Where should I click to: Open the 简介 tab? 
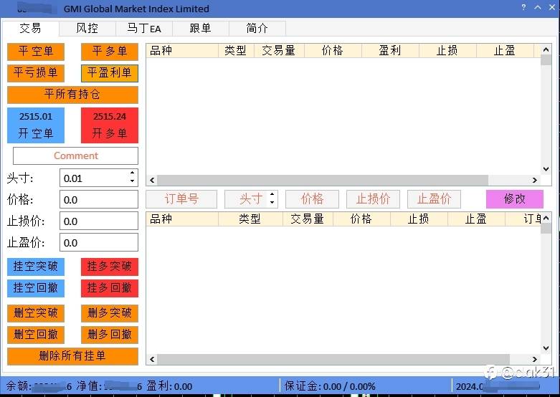click(x=257, y=28)
